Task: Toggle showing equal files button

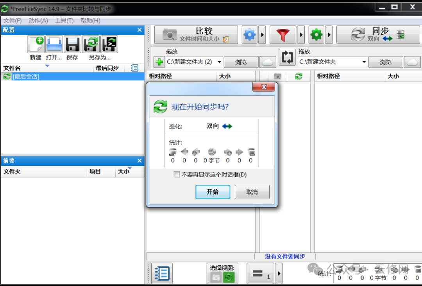Action: coord(261,274)
